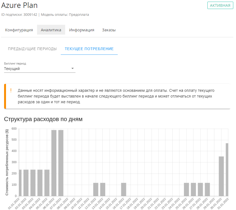Image resolution: width=236 pixels, height=210 pixels.
Task: Click the orange exclamation warning icon
Action: [x=11, y=90]
